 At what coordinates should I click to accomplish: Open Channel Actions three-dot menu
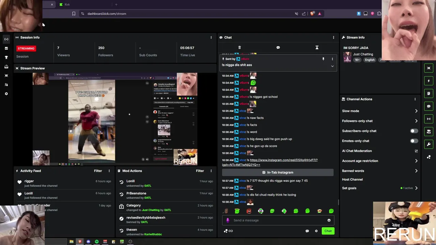(x=415, y=99)
